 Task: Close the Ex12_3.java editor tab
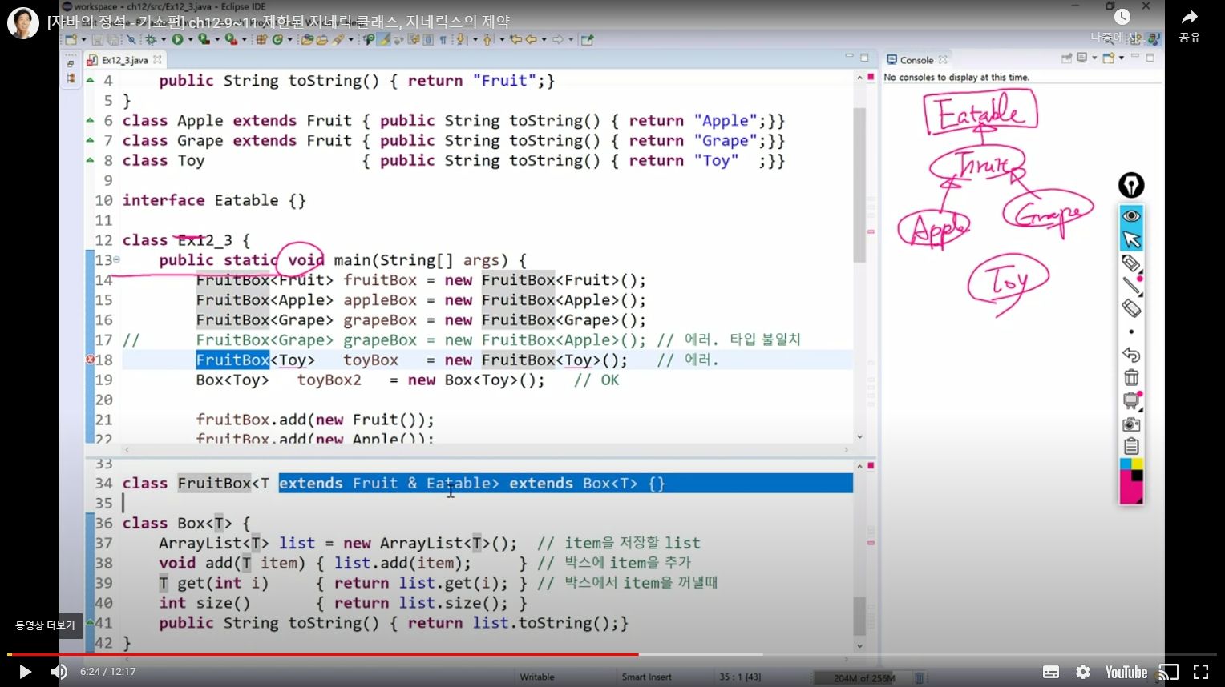[x=157, y=59]
